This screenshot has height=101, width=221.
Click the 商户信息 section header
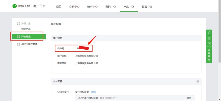(126, 38)
